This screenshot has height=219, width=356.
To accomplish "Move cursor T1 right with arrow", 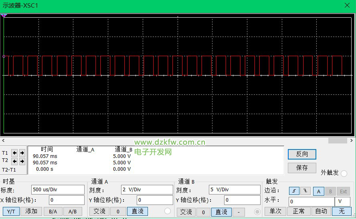I will [x=22, y=153].
